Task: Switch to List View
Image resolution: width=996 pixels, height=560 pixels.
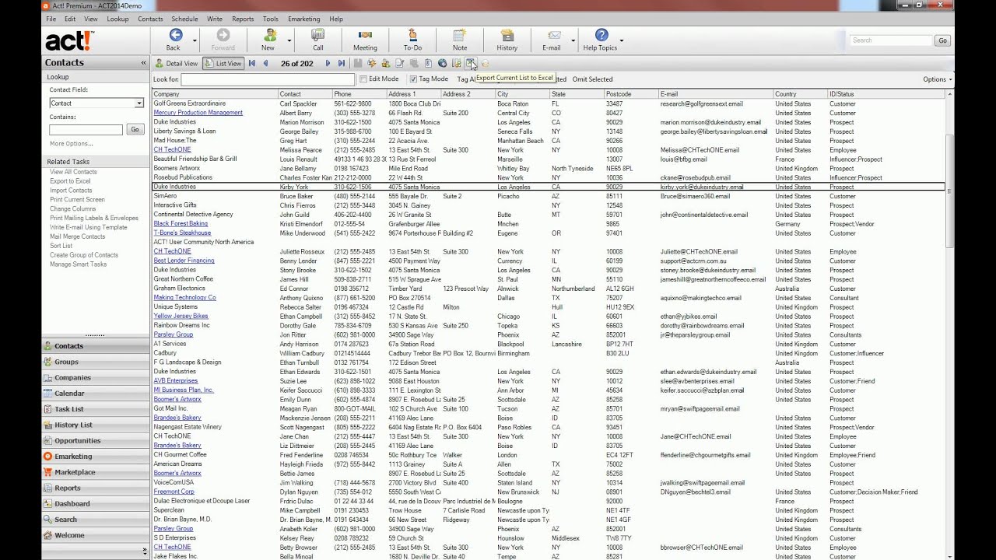Action: pyautogui.click(x=223, y=63)
